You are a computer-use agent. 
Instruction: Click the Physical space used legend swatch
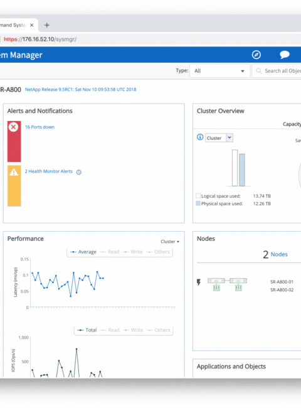click(x=198, y=203)
